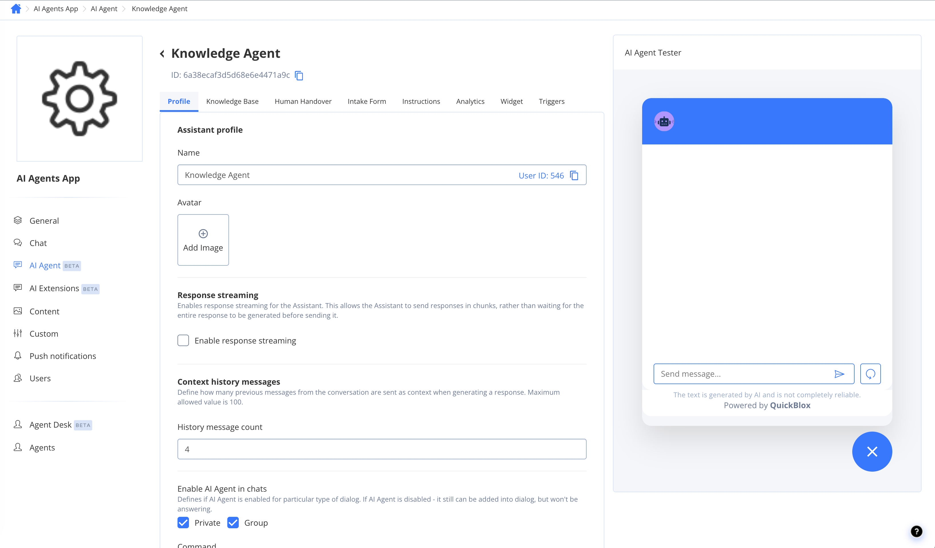Image resolution: width=935 pixels, height=548 pixels.
Task: Click the Response streaming heading
Action: coord(218,295)
